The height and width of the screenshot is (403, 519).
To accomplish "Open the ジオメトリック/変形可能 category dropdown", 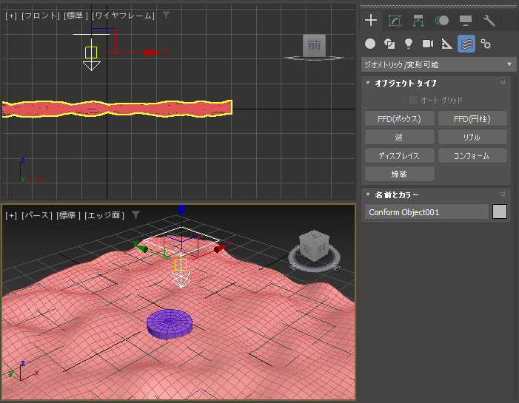I will 438,64.
